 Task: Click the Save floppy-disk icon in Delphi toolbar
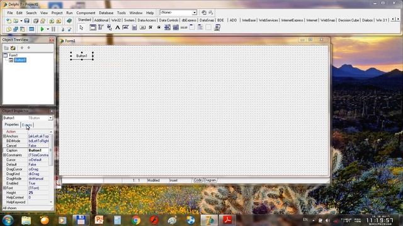click(x=26, y=21)
